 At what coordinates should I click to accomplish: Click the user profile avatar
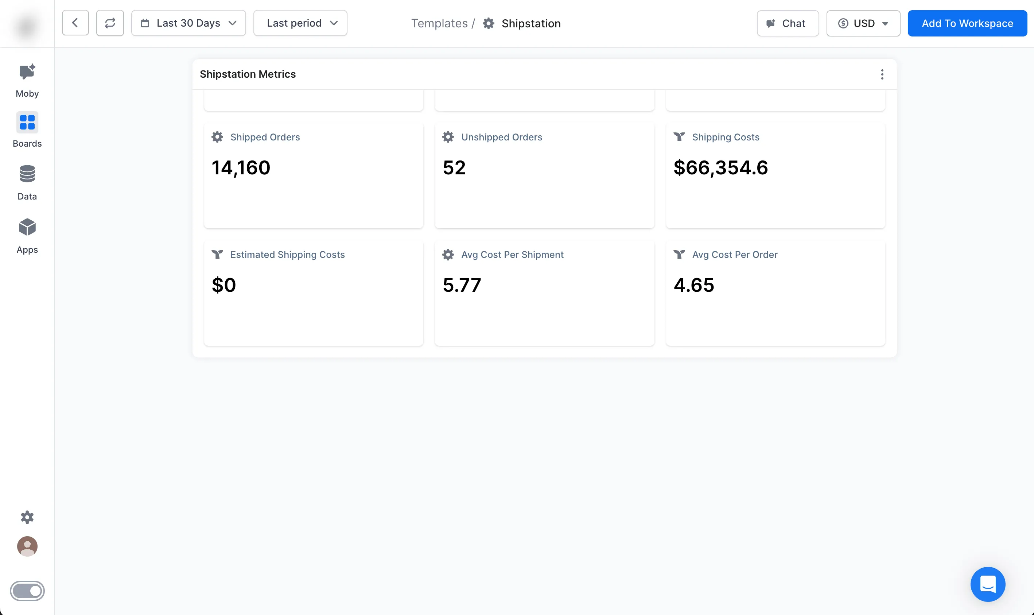[27, 546]
